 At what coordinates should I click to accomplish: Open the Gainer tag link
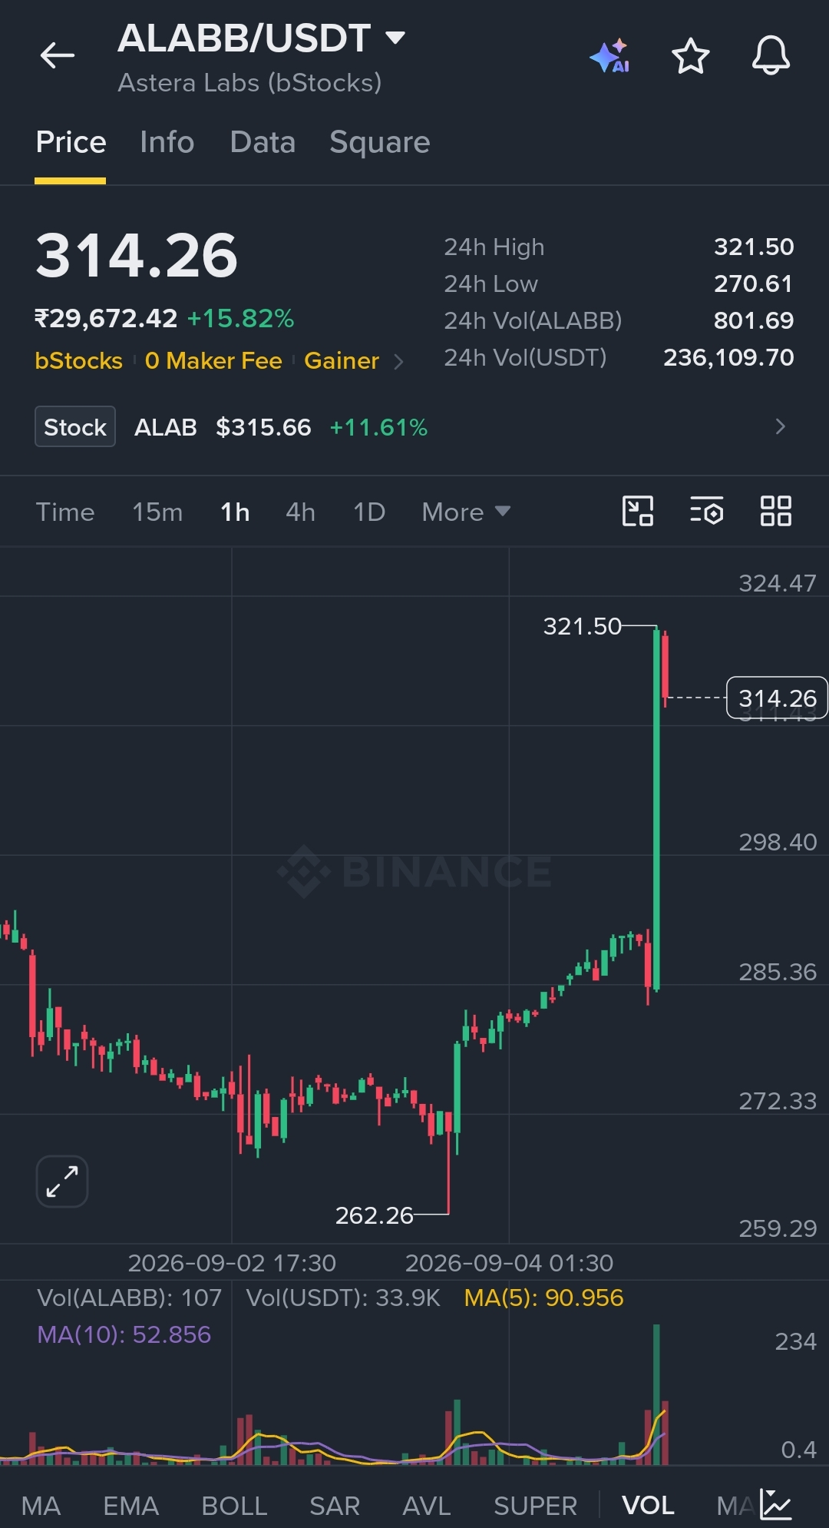[342, 360]
